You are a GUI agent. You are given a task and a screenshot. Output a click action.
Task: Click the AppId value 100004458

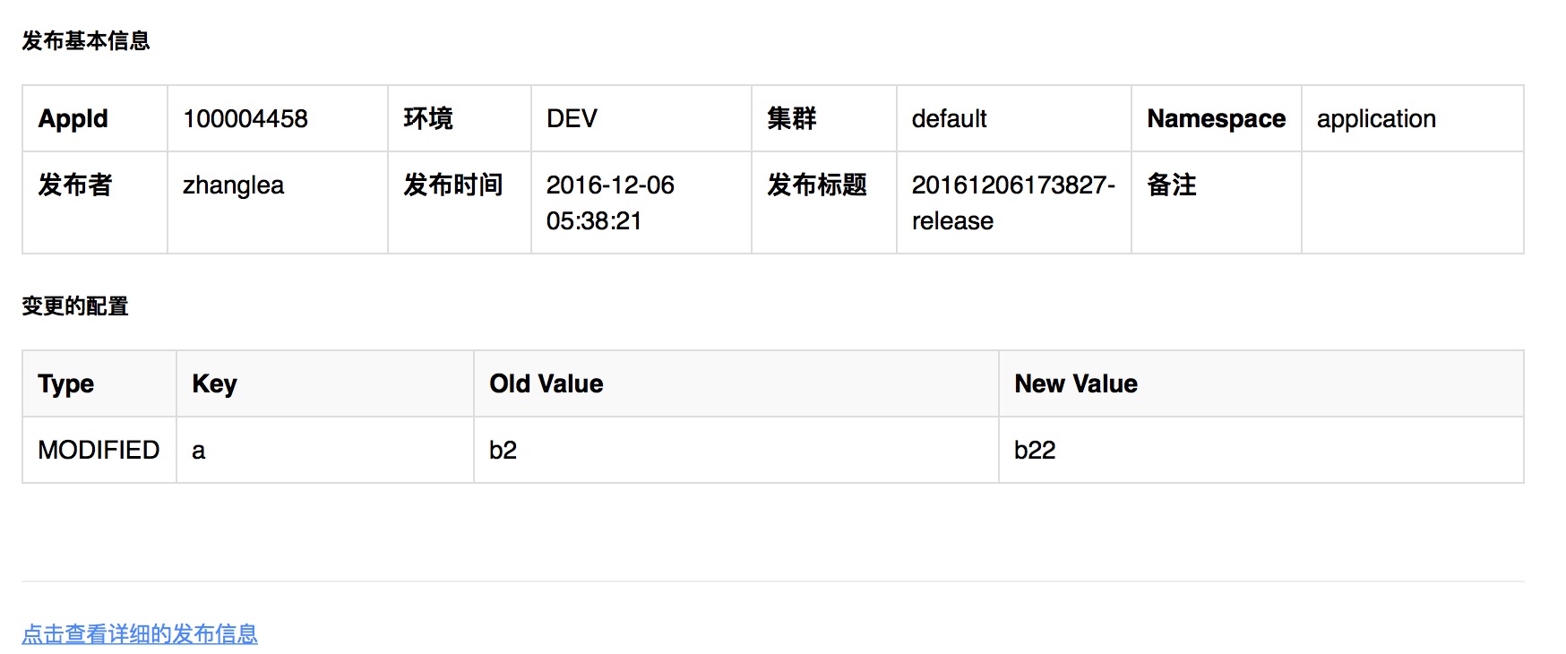[245, 119]
